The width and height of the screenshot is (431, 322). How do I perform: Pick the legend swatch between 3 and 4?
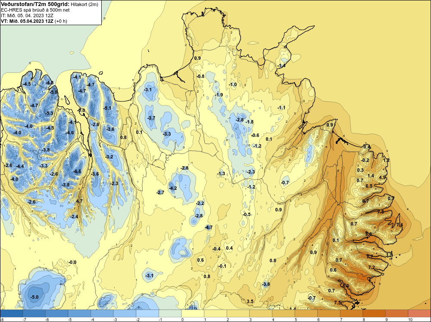261,313
